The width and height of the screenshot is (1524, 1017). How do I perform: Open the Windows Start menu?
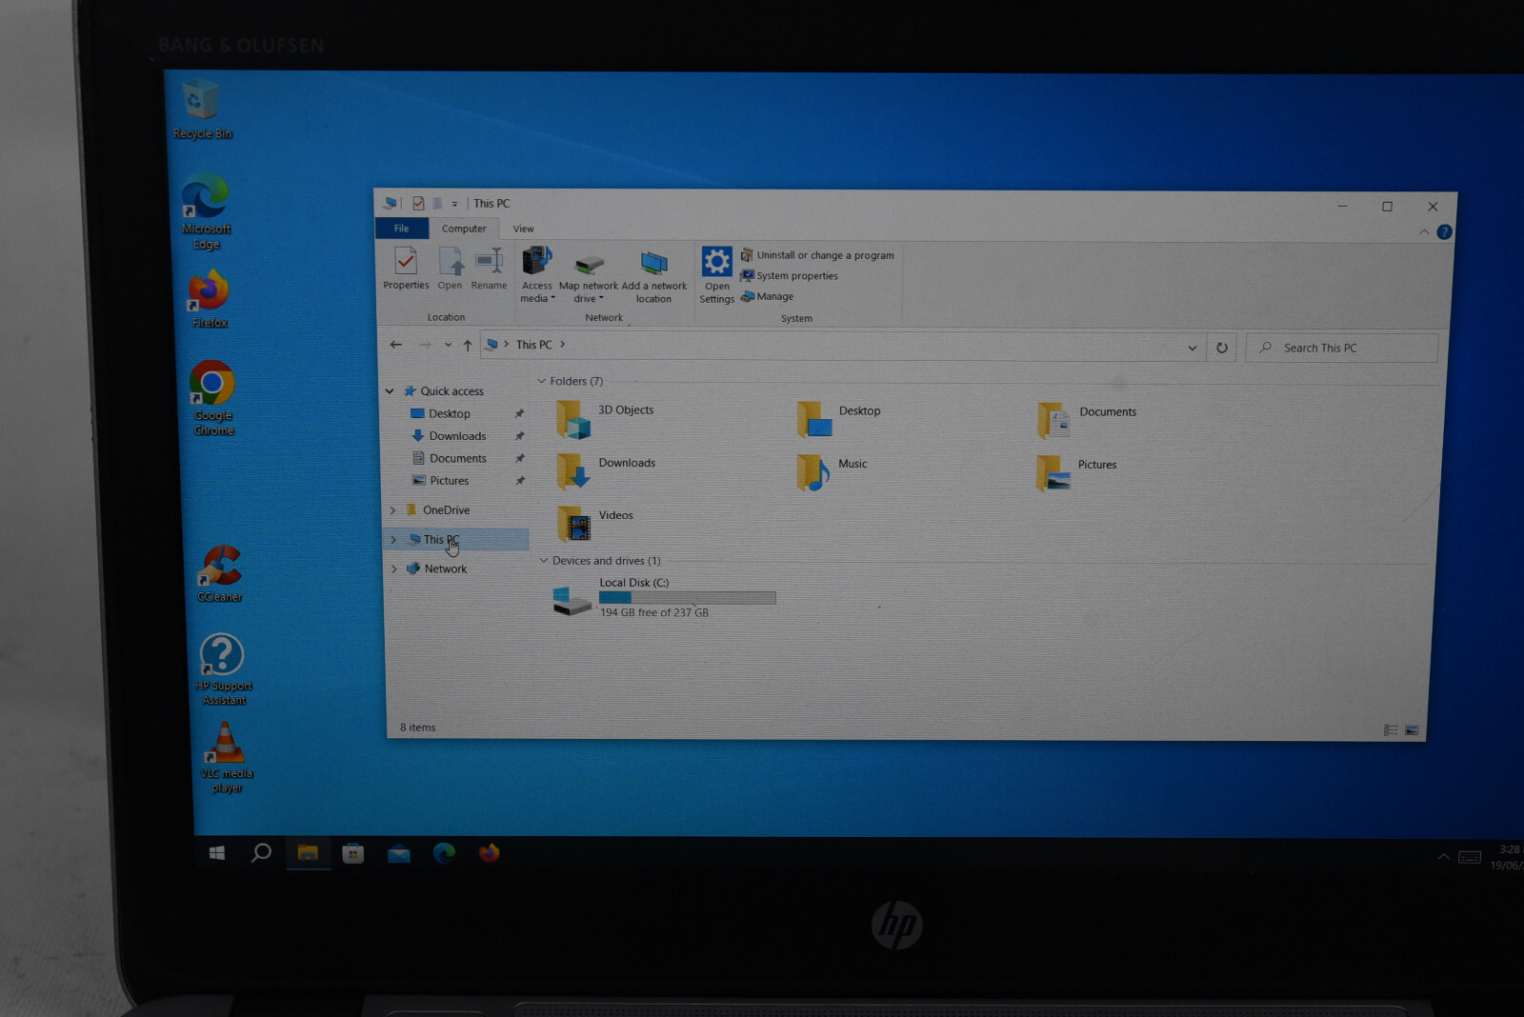coord(216,853)
